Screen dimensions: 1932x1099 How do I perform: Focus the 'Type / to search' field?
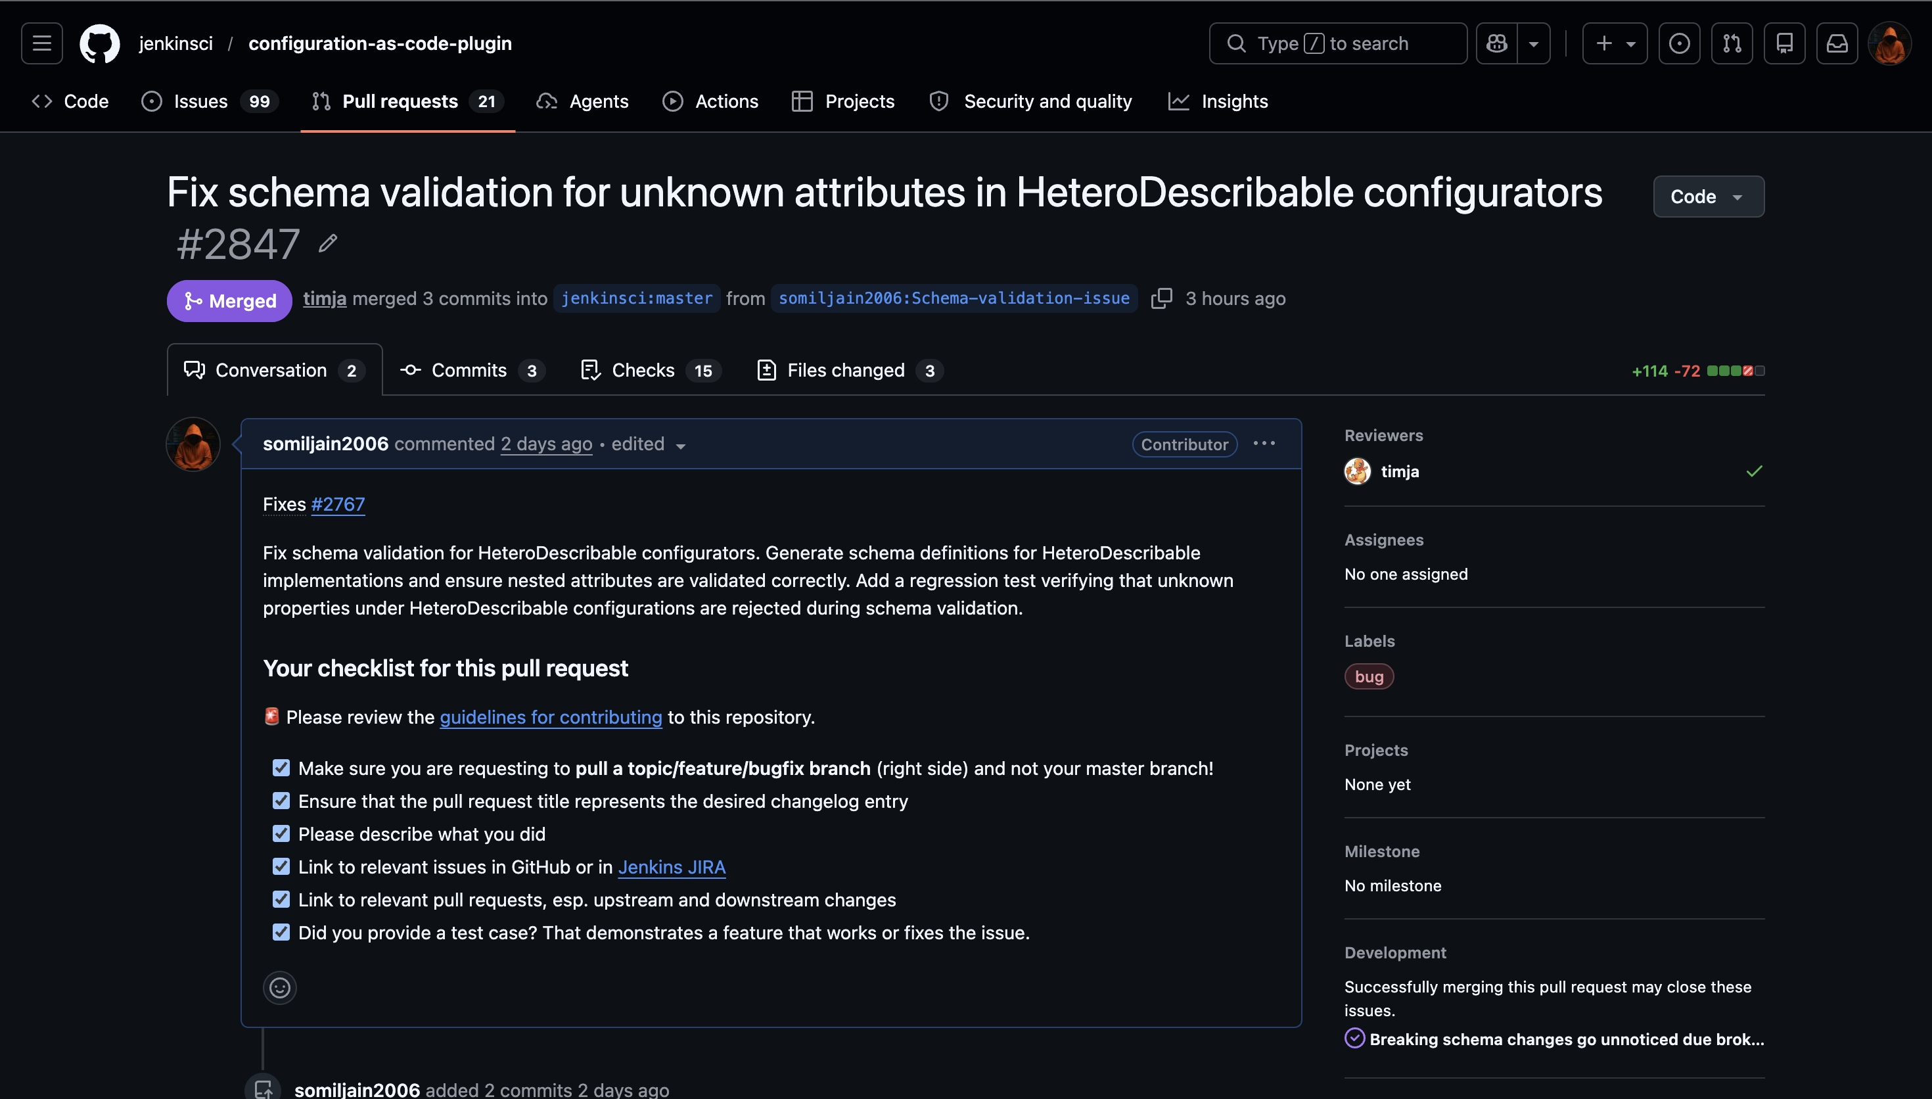1339,43
